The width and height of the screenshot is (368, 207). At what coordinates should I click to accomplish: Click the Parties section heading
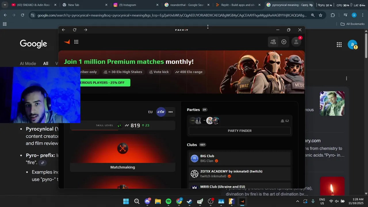pyautogui.click(x=193, y=110)
